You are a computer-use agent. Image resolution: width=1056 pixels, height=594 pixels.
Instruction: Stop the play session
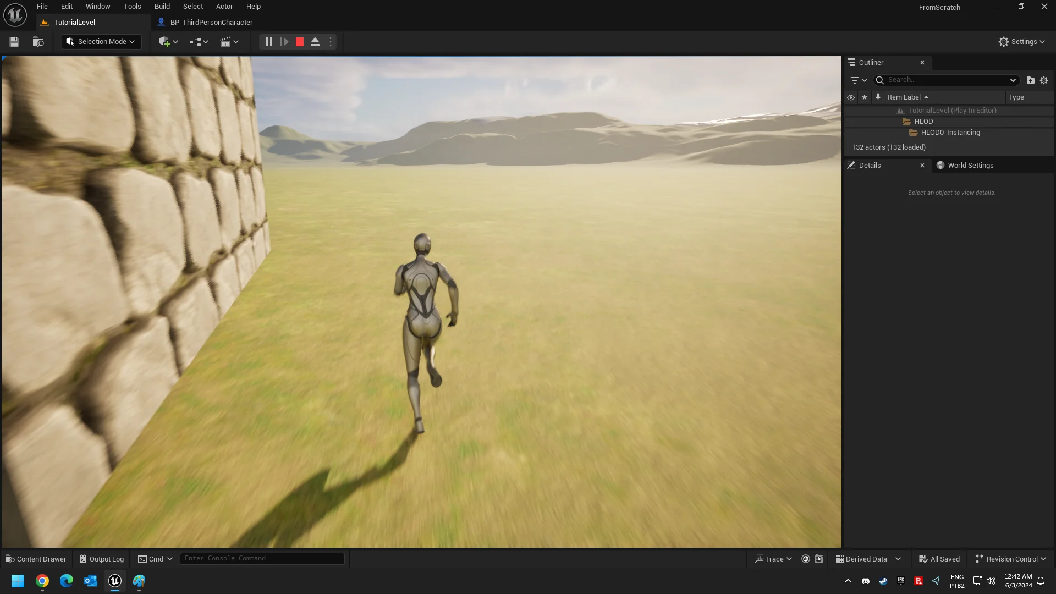[x=300, y=42]
